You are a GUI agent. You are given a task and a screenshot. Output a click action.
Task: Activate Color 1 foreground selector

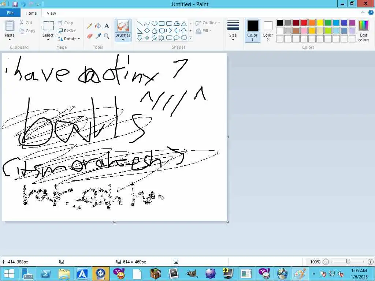[252, 31]
